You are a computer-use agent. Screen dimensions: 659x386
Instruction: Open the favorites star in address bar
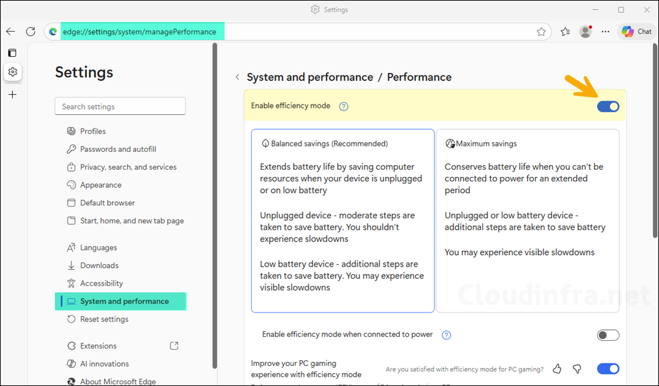click(542, 31)
